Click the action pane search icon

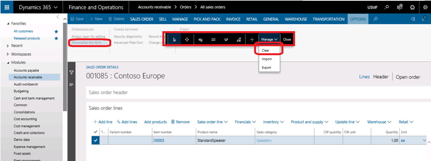coord(376,19)
